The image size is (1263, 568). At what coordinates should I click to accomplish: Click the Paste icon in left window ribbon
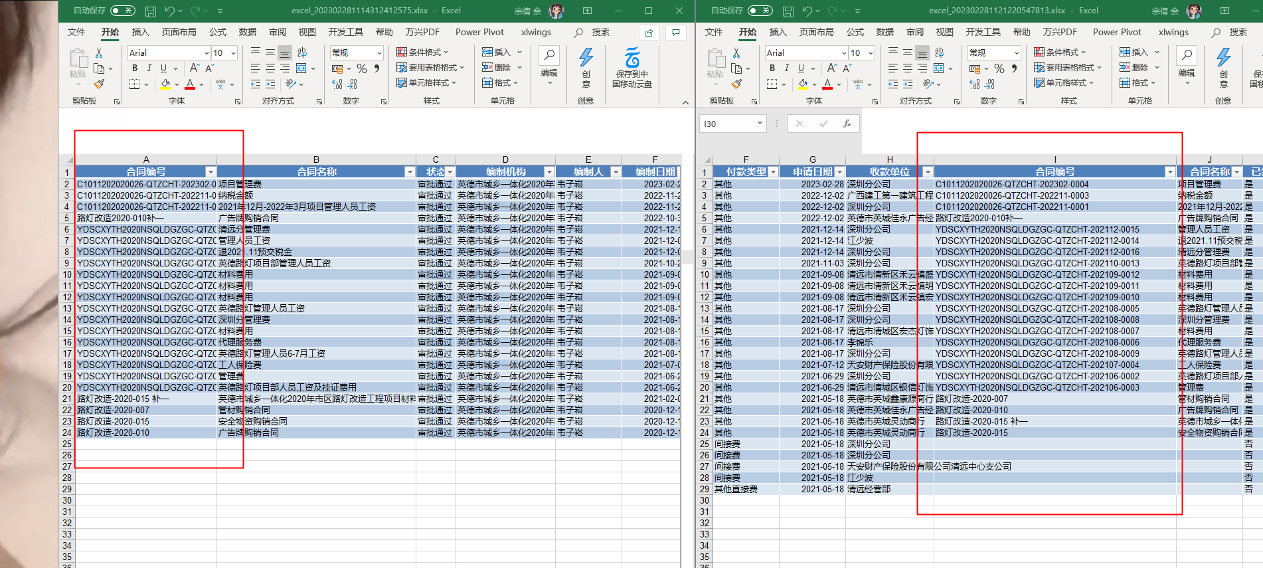78,58
